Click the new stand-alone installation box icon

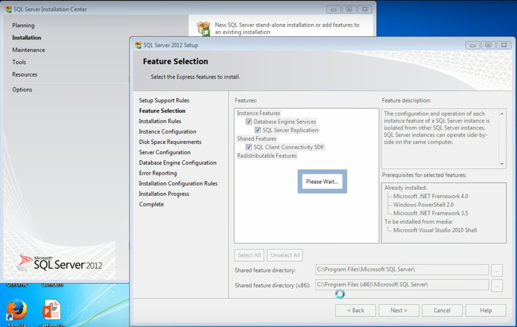pos(203,29)
